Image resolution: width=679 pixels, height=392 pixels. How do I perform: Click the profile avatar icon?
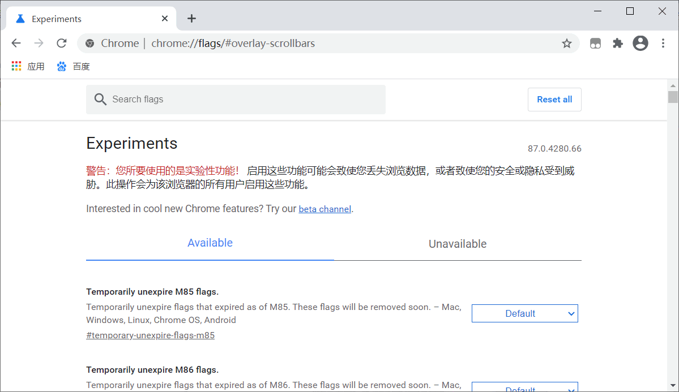(640, 43)
